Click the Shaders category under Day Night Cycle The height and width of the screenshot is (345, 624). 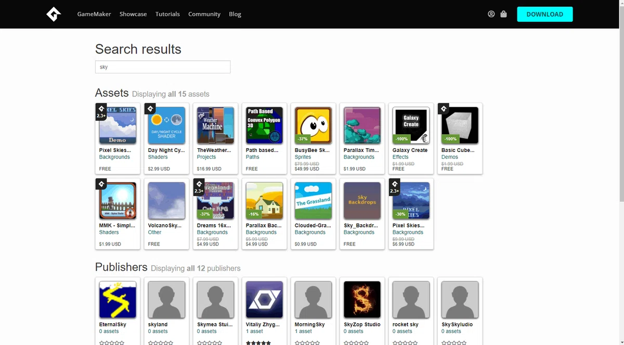point(158,157)
